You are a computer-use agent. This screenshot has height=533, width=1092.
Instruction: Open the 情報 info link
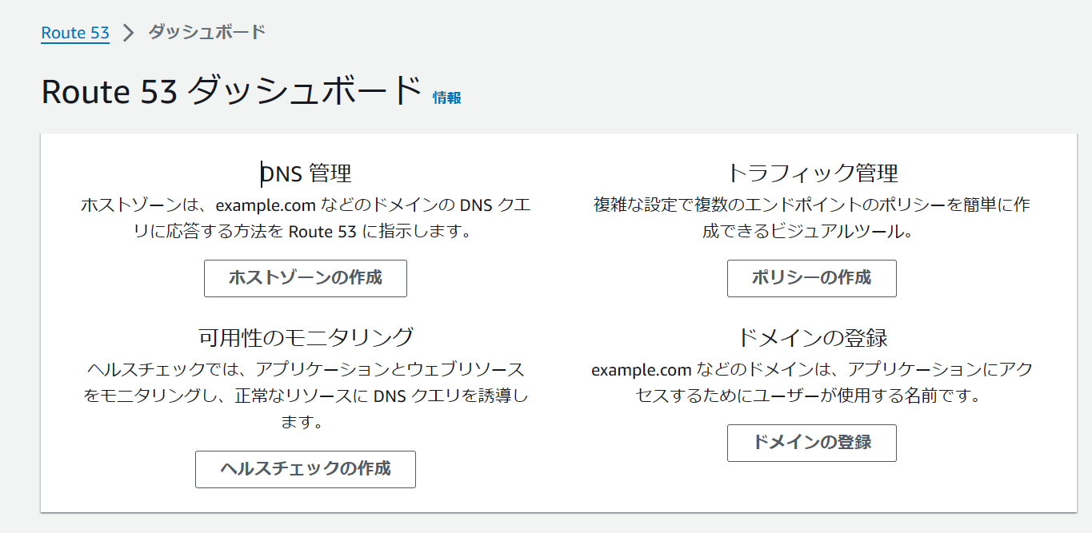[447, 97]
